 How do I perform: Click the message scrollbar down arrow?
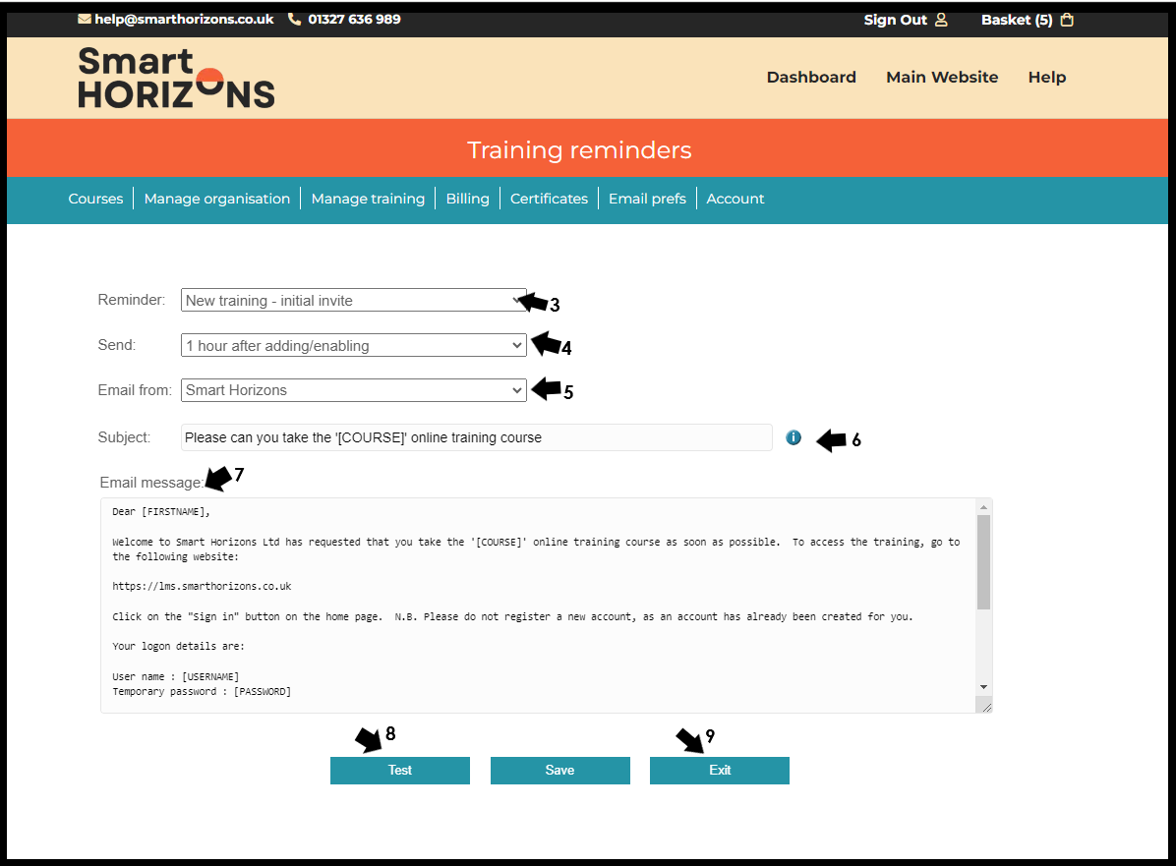[983, 687]
